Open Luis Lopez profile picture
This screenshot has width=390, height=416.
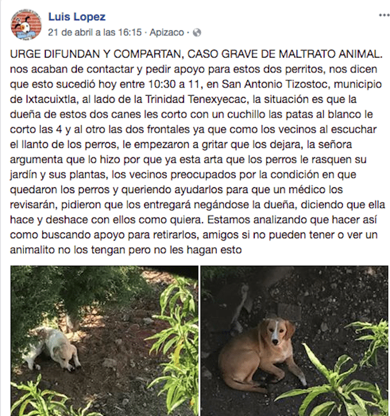tap(26, 25)
